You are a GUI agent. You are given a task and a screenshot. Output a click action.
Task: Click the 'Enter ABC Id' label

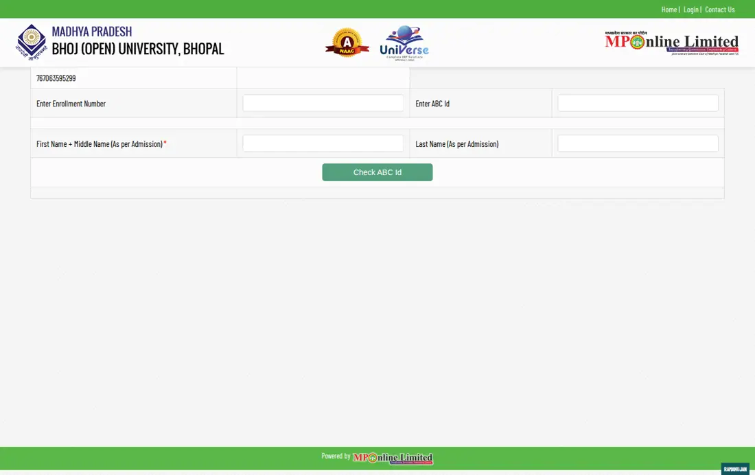[x=432, y=104]
